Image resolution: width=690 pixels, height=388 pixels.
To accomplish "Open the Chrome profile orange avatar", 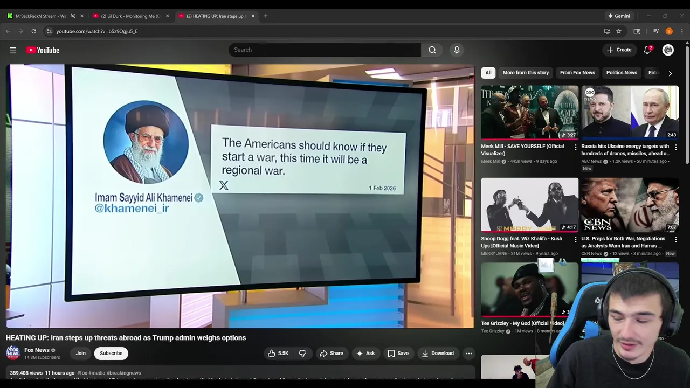I will [669, 31].
